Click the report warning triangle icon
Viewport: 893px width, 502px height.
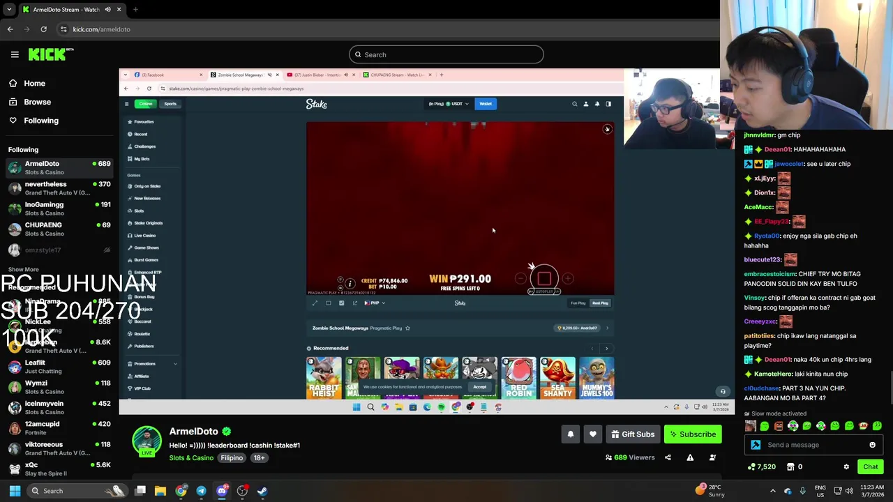pos(690,457)
